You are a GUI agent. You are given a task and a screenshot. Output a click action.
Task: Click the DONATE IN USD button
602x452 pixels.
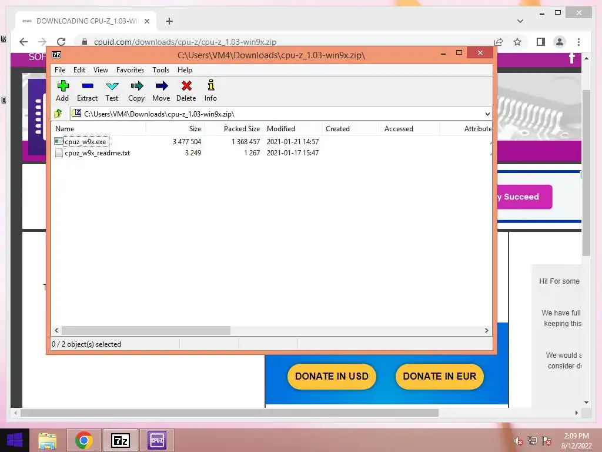pyautogui.click(x=332, y=376)
